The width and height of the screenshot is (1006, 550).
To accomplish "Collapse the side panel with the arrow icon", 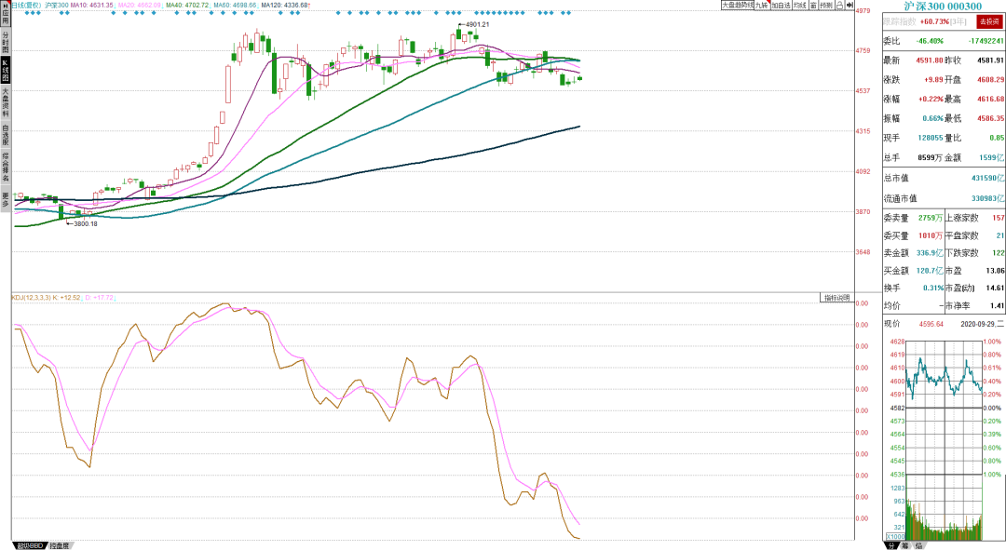I will pos(850,6).
